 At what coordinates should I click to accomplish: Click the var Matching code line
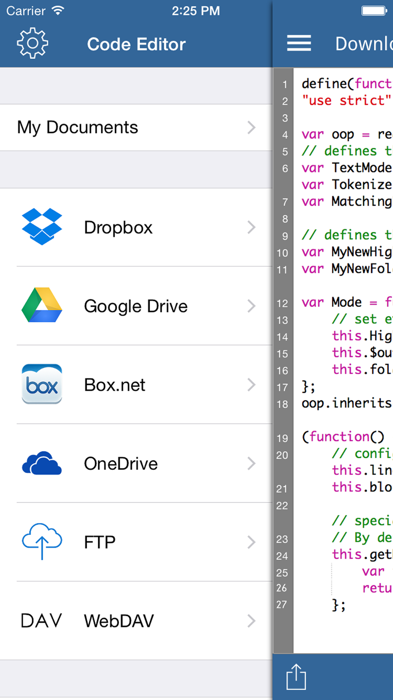(x=347, y=202)
